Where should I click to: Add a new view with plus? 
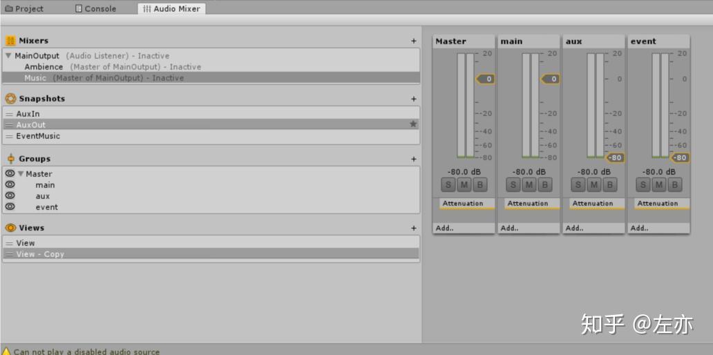tap(414, 228)
